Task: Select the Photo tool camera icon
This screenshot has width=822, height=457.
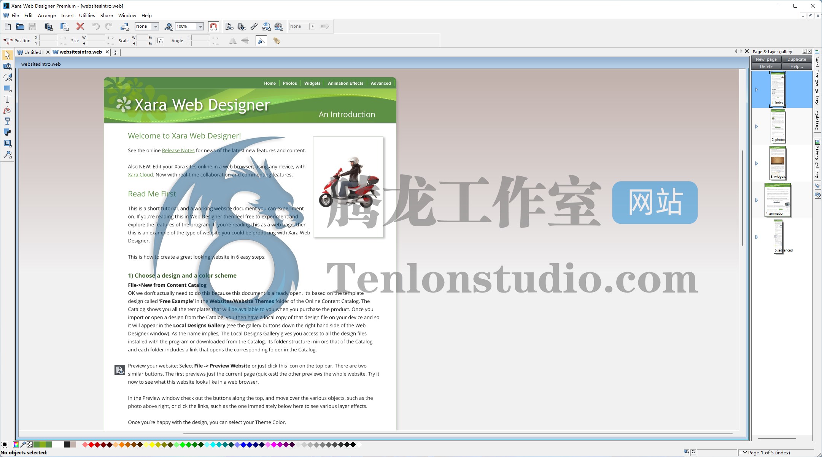Action: (7, 66)
